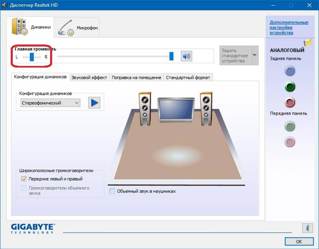Click the OK button
Image resolution: width=319 pixels, height=249 pixels.
pyautogui.click(x=299, y=241)
